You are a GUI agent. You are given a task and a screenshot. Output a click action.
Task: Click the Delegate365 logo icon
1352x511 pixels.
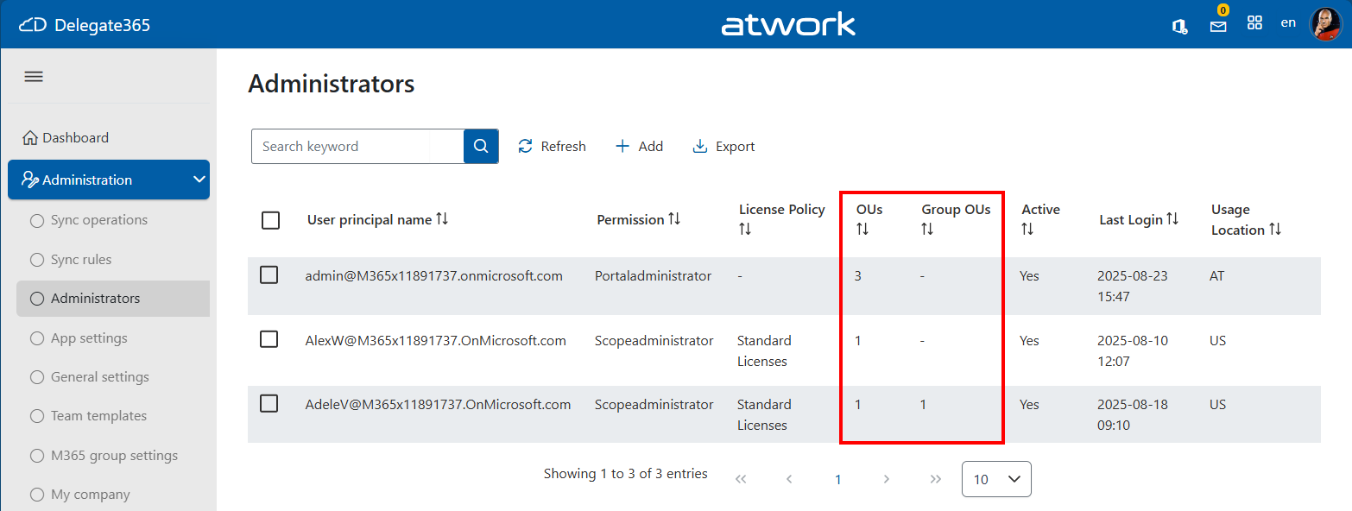coord(33,23)
